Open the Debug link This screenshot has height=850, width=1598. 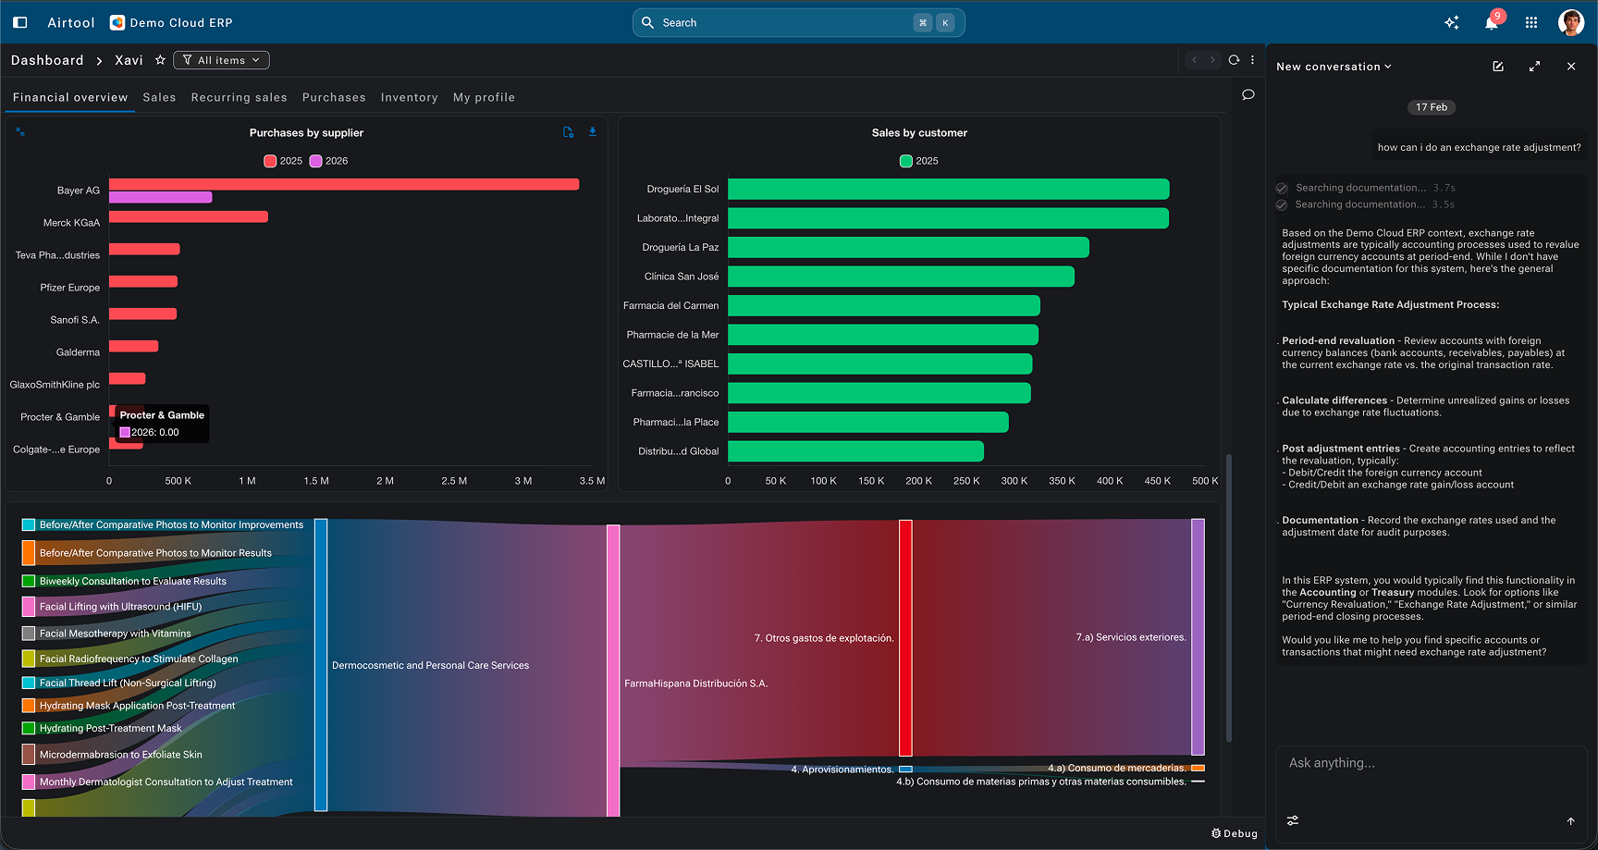tap(1235, 833)
